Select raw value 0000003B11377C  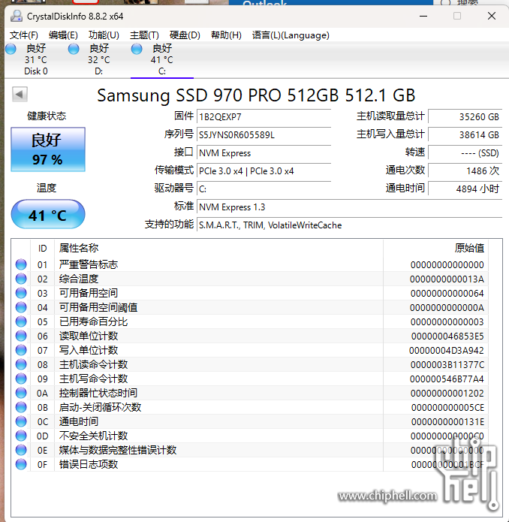pyautogui.click(x=447, y=365)
